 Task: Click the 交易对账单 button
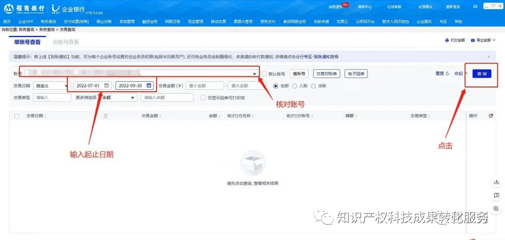click(x=326, y=74)
